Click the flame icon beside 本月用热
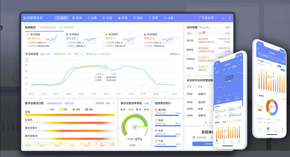The image size is (290, 157). point(145,34)
